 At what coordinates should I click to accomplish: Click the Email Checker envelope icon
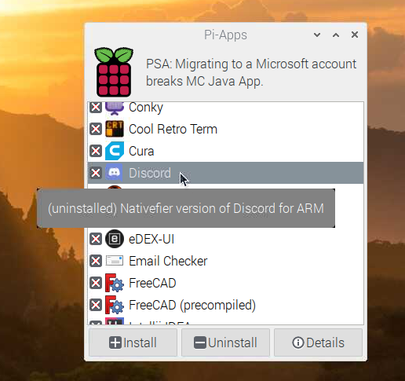coord(115,261)
